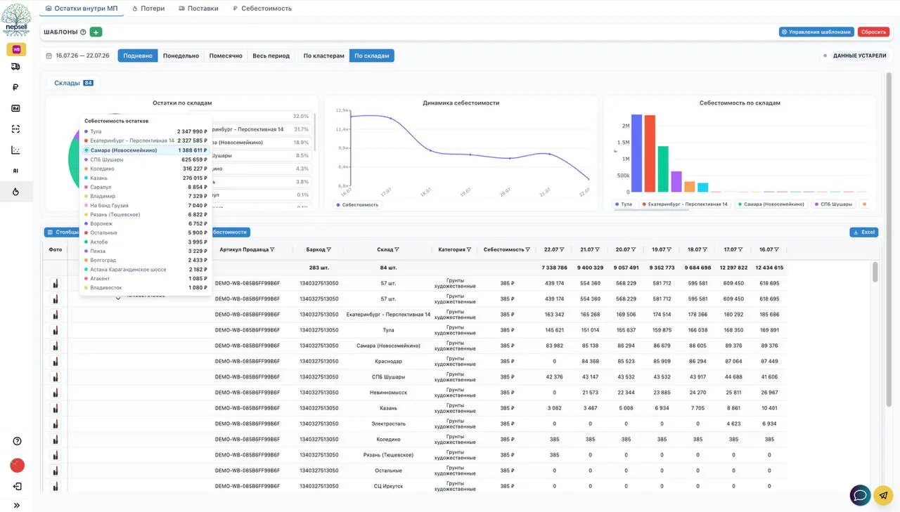This screenshot has width=900, height=512.
Task: Open the barcode scan sidebar section
Action: point(16,129)
